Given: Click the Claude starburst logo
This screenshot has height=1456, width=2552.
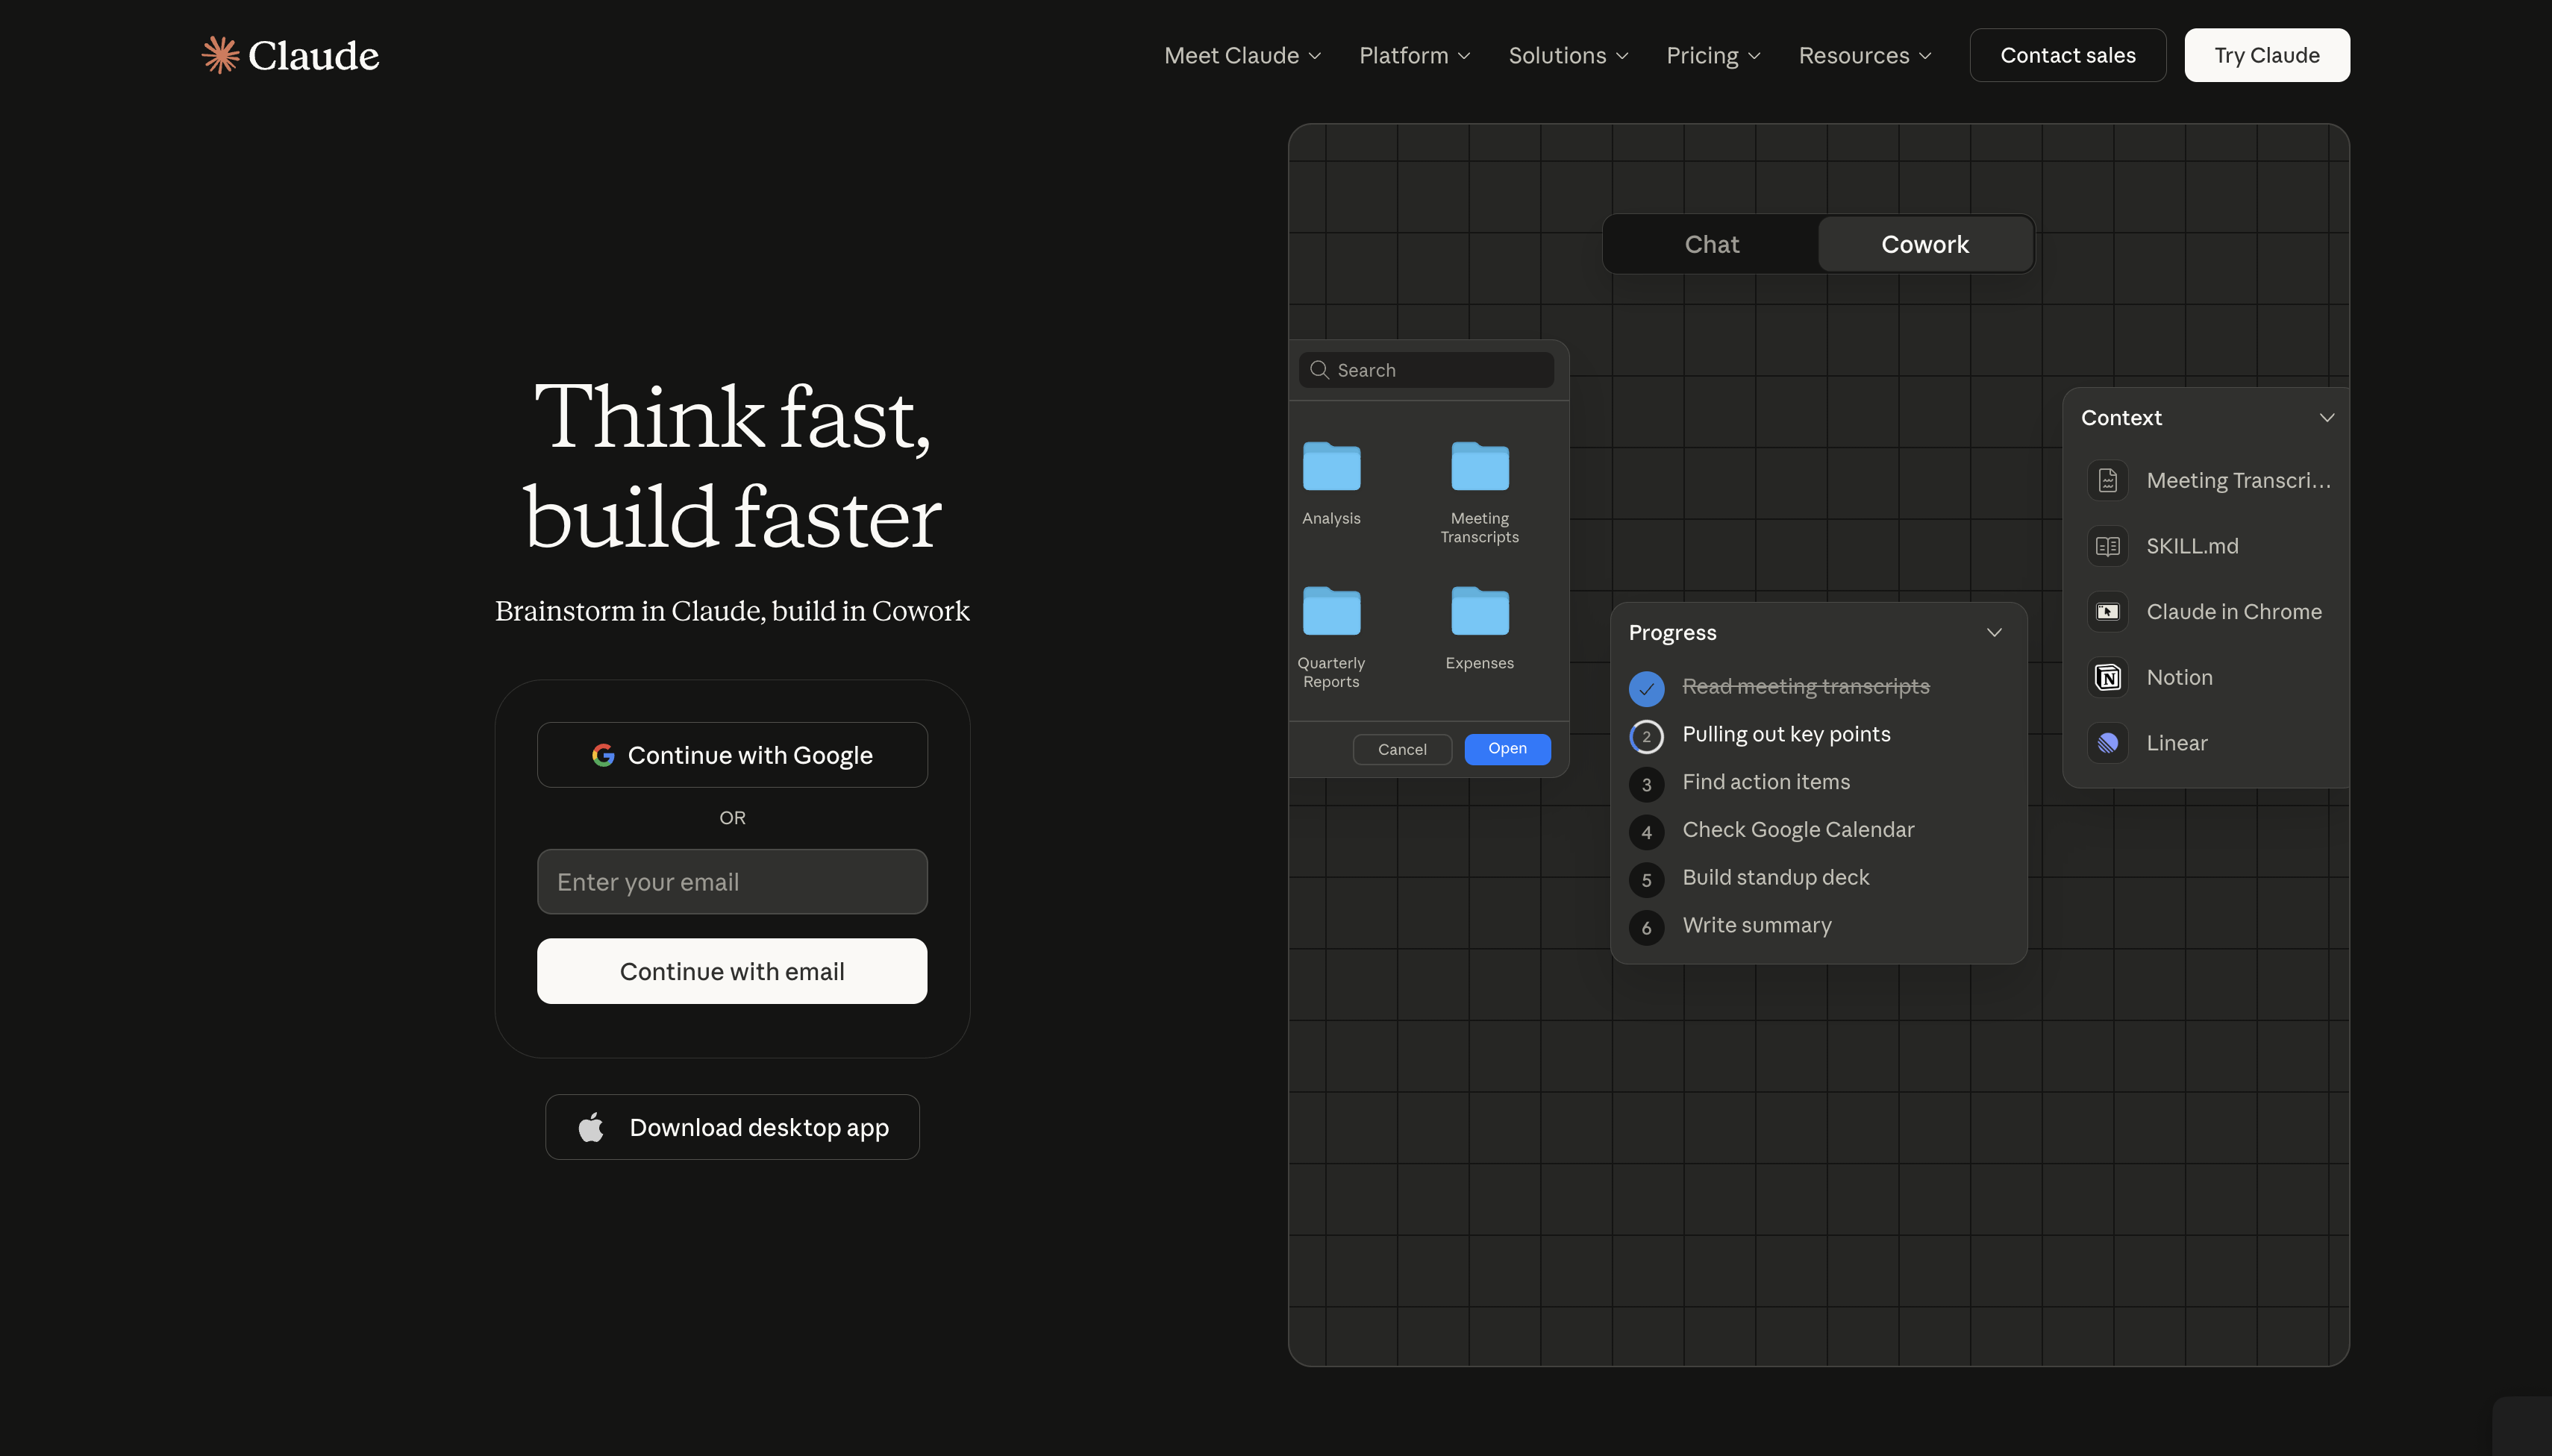Looking at the screenshot, I should (x=220, y=55).
